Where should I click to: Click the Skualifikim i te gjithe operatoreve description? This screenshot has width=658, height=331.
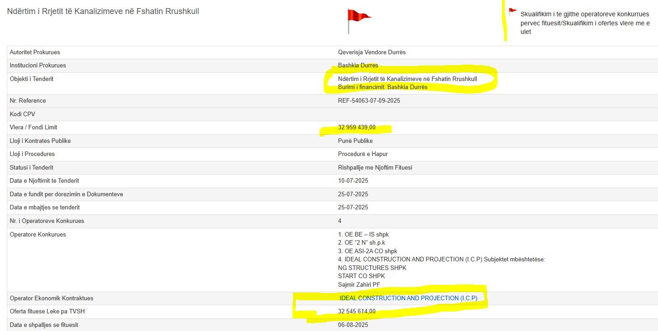coord(585,23)
